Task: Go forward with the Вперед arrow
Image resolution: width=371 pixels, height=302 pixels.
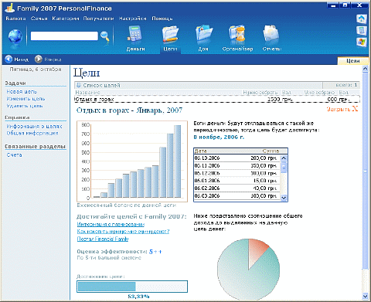Action: pos(39,59)
